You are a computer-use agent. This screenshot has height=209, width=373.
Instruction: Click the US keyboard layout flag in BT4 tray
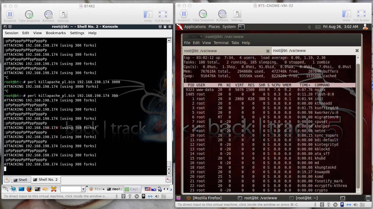[x=148, y=189]
